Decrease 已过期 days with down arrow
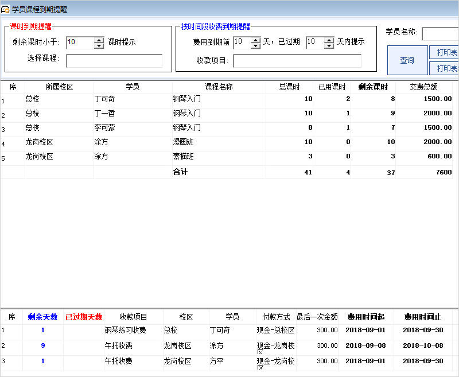 [329, 46]
